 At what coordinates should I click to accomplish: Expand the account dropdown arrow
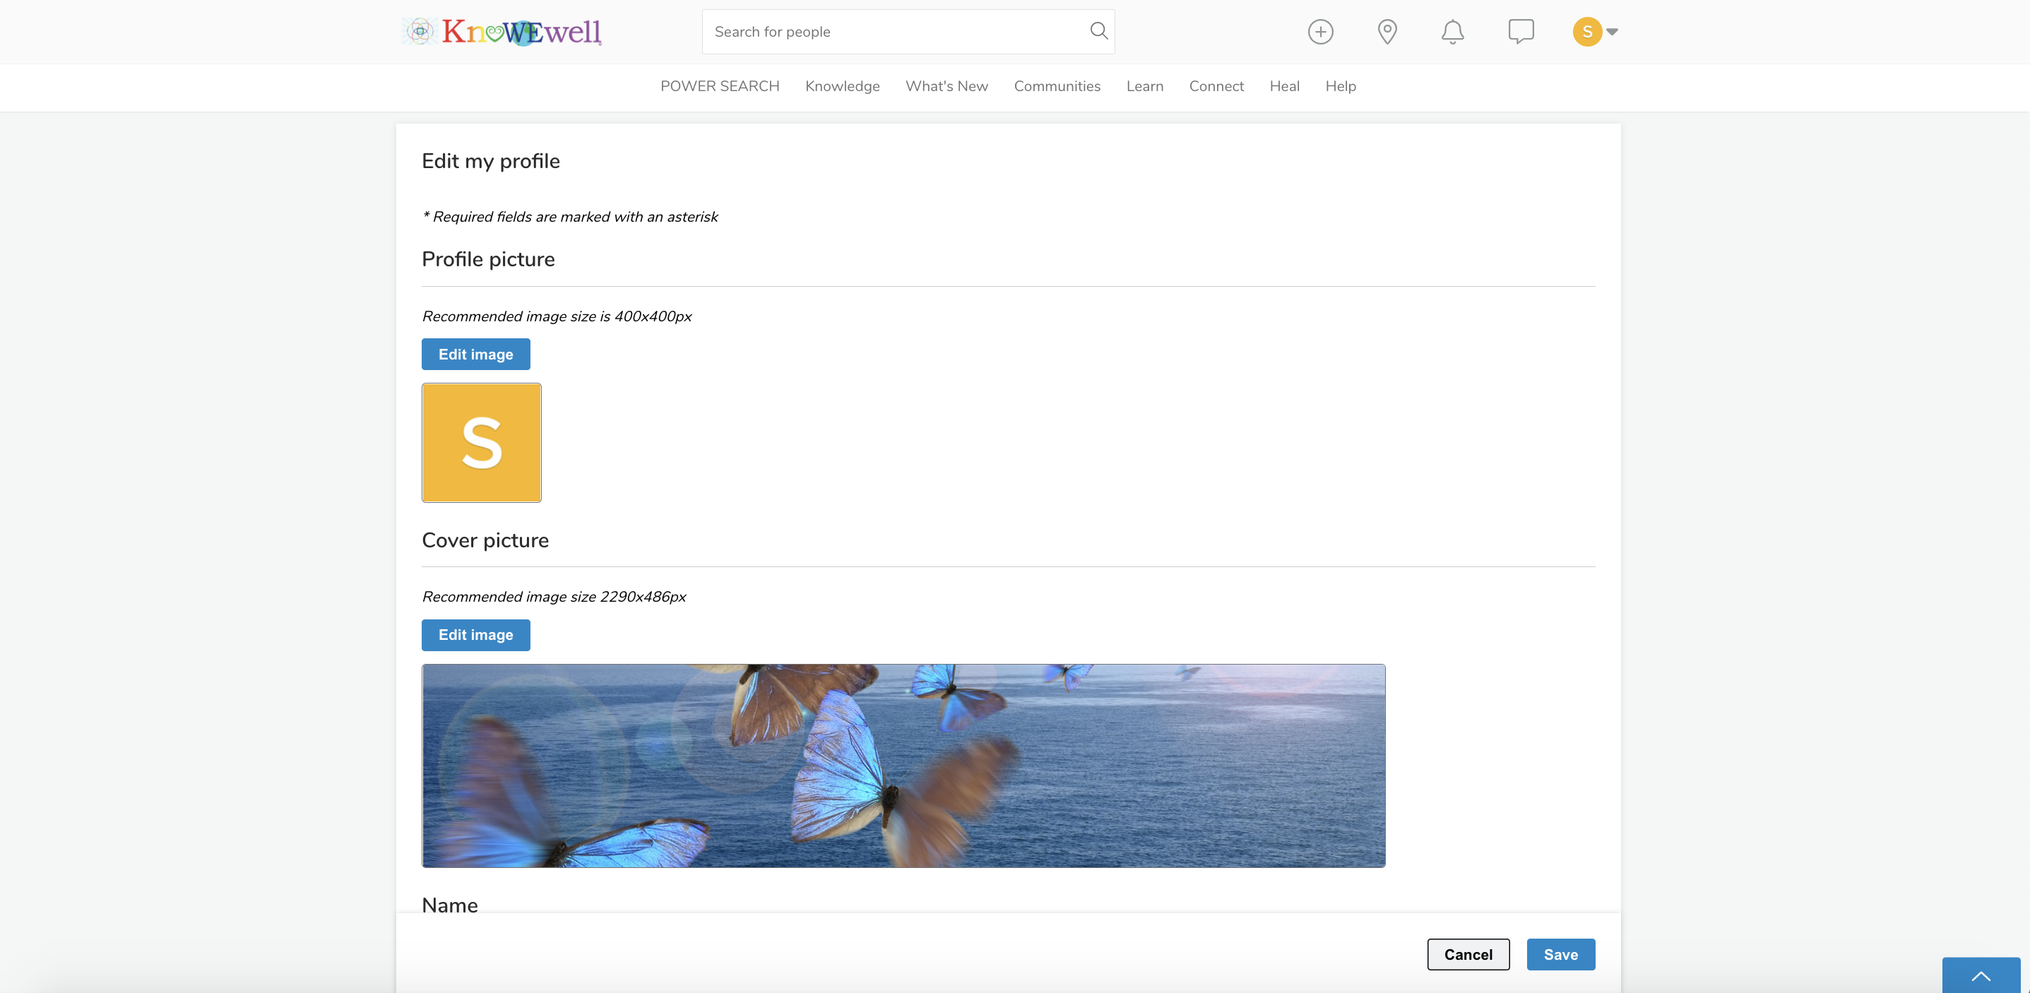(1613, 32)
